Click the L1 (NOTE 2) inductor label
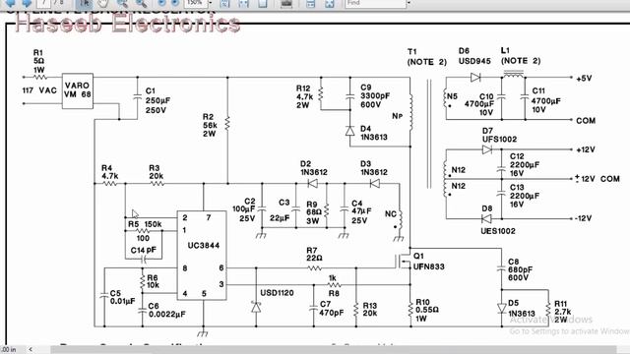 [x=521, y=56]
